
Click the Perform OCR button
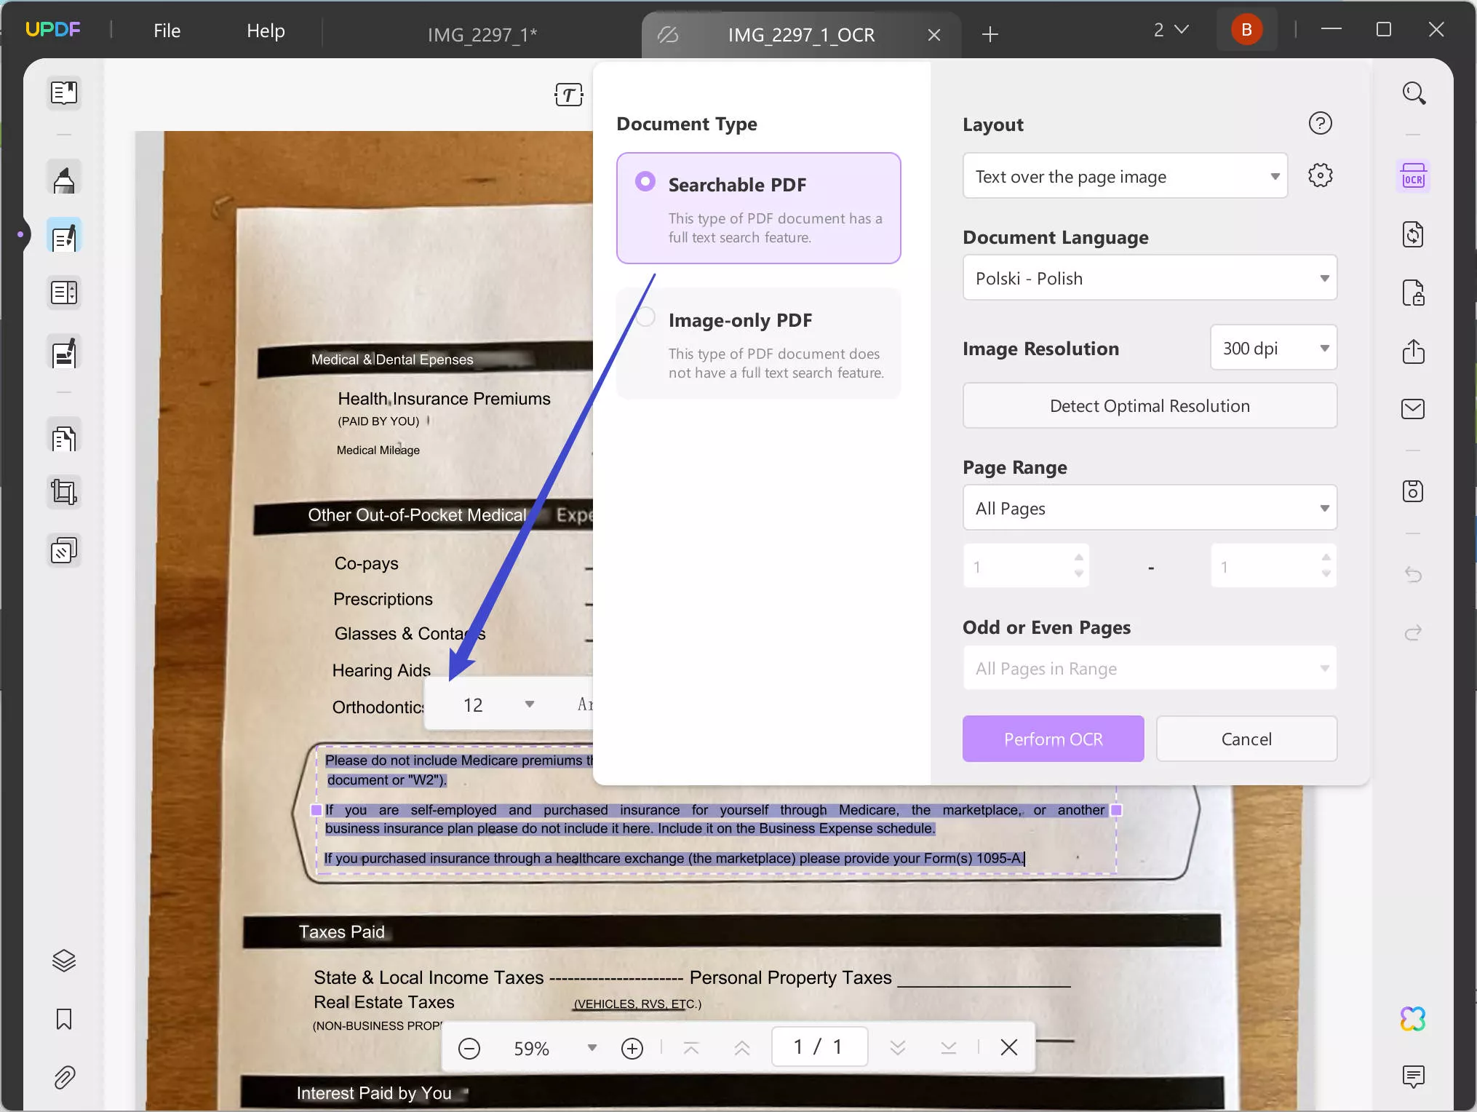1053,739
